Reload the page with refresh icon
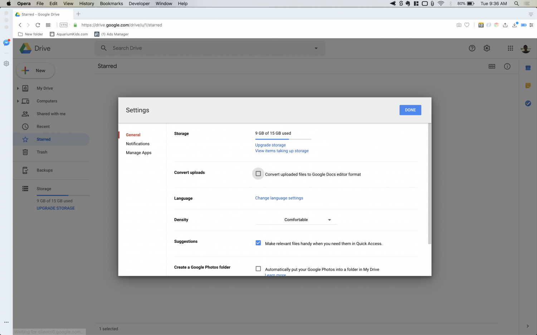This screenshot has width=537, height=335. (38, 25)
